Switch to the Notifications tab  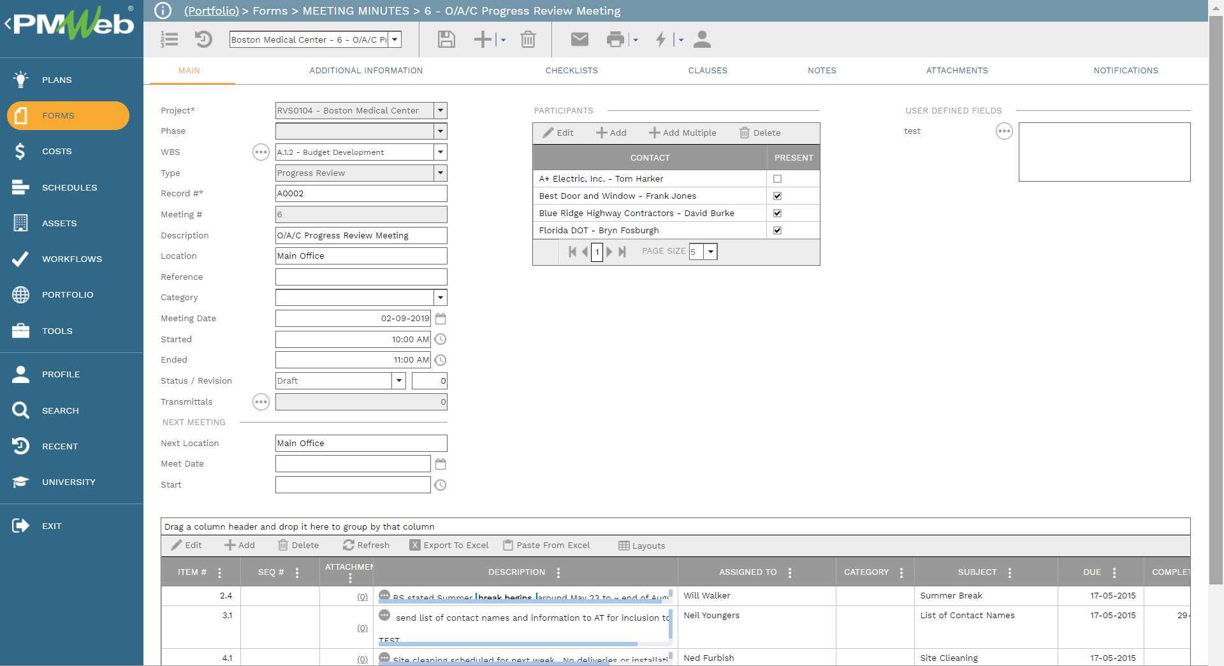pos(1126,71)
